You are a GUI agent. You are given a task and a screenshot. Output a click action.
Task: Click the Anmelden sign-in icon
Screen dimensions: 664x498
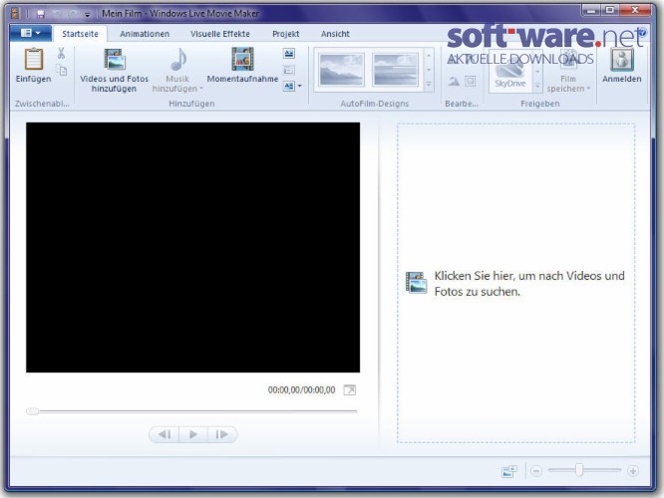coord(622,59)
